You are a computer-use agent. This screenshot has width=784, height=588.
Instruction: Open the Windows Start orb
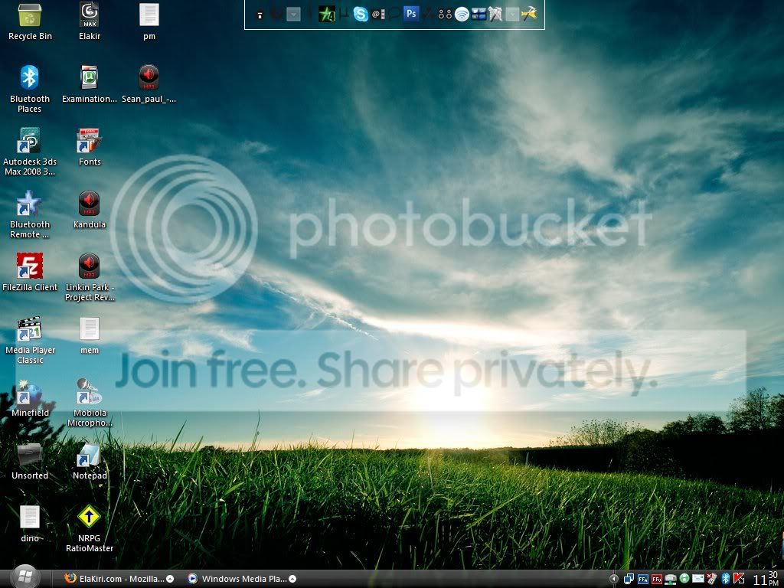pos(24,578)
